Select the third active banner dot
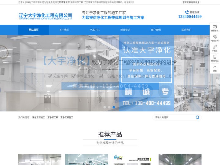Viewport: 220px width, 165px height. pyautogui.click(x=114, y=107)
